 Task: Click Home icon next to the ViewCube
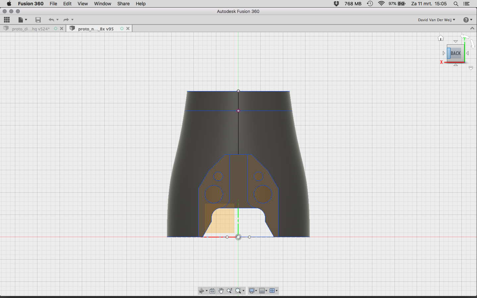pyautogui.click(x=441, y=38)
